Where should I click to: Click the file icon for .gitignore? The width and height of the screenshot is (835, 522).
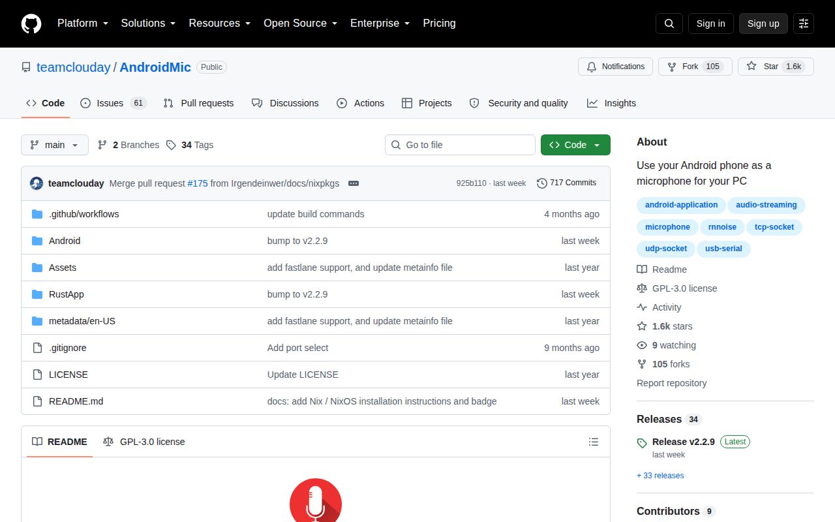coord(37,348)
